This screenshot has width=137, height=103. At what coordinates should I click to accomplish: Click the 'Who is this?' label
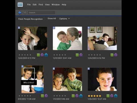coord(29,82)
